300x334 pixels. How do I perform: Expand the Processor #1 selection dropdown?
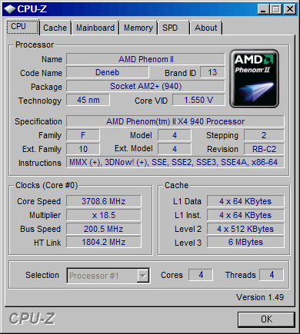[143, 276]
